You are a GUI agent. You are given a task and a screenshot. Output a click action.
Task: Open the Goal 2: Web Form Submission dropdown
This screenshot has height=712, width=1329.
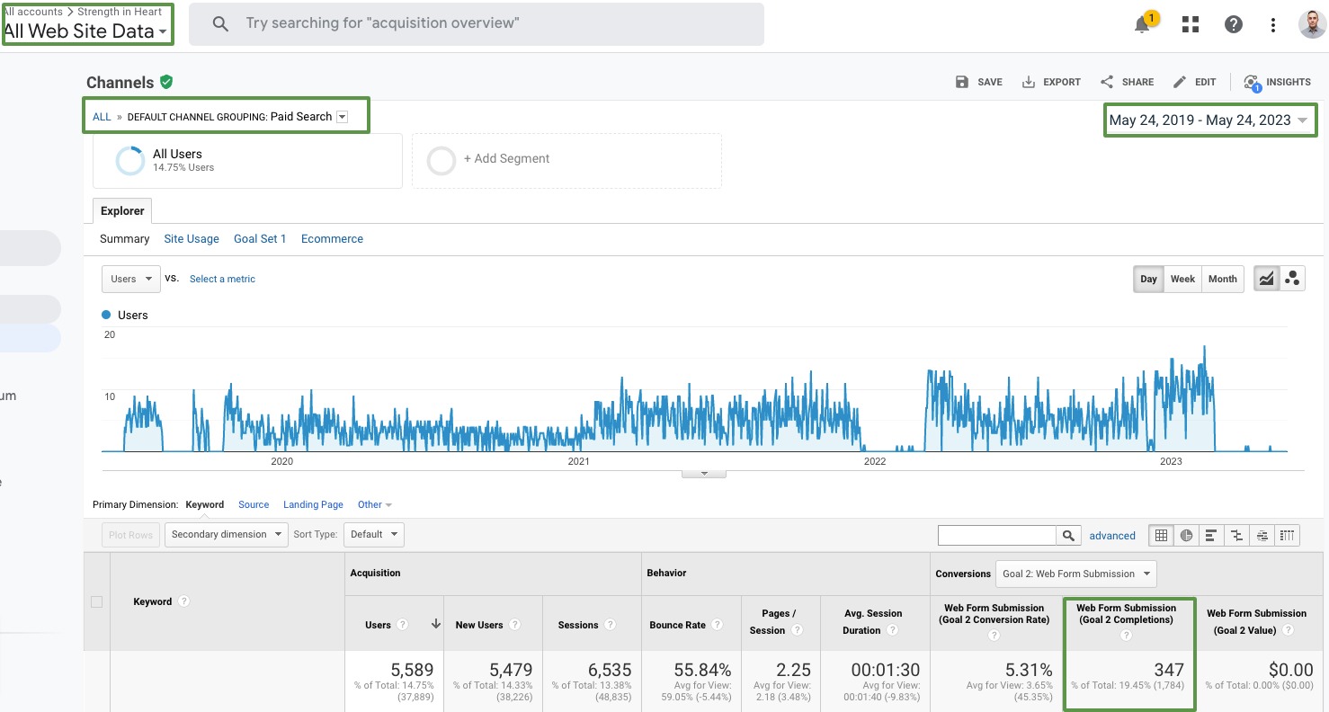tap(1076, 574)
